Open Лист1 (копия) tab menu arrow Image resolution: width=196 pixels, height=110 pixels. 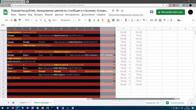pos(51,103)
